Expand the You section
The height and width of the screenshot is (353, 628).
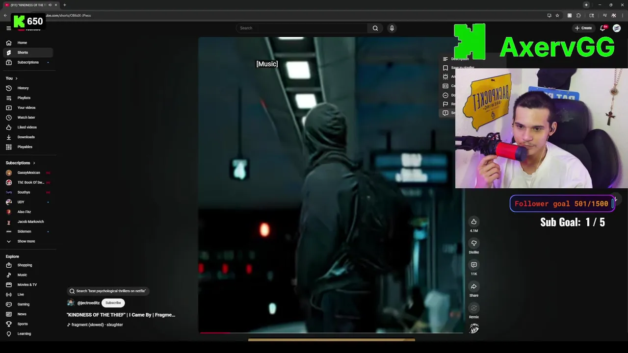11,78
